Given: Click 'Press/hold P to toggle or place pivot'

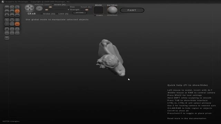Looking at the screenshot, I should click(x=189, y=113).
